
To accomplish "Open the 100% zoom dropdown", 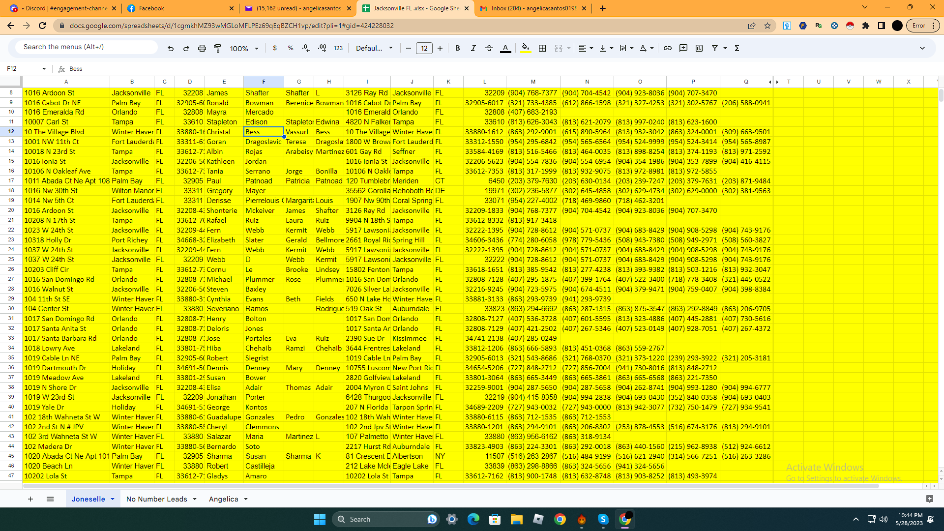I will (x=244, y=48).
